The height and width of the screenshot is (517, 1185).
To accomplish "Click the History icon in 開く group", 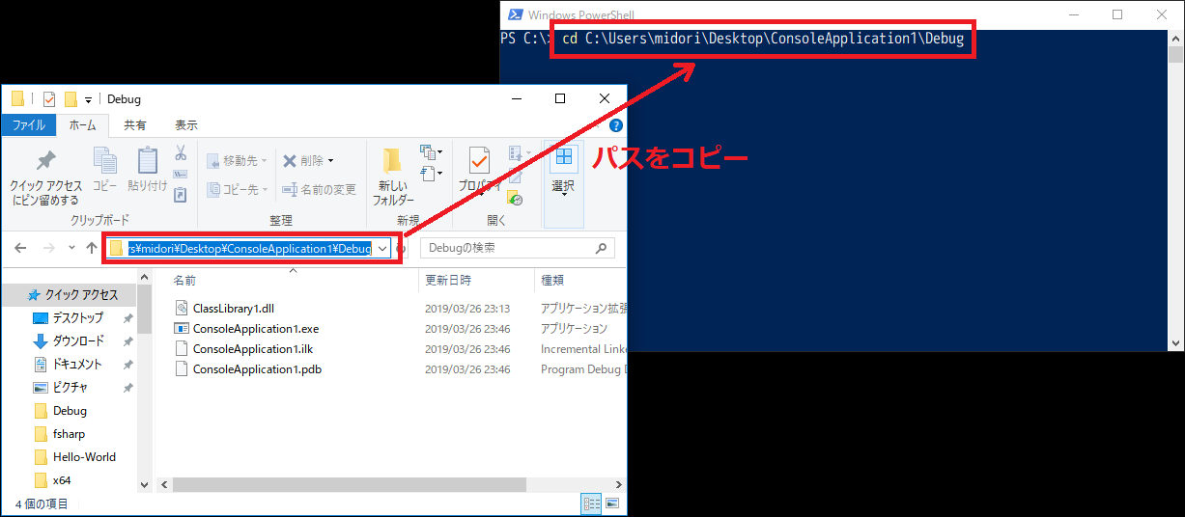I will [x=516, y=200].
